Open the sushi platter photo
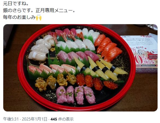This screenshot has height=123, width=160. (80, 68)
